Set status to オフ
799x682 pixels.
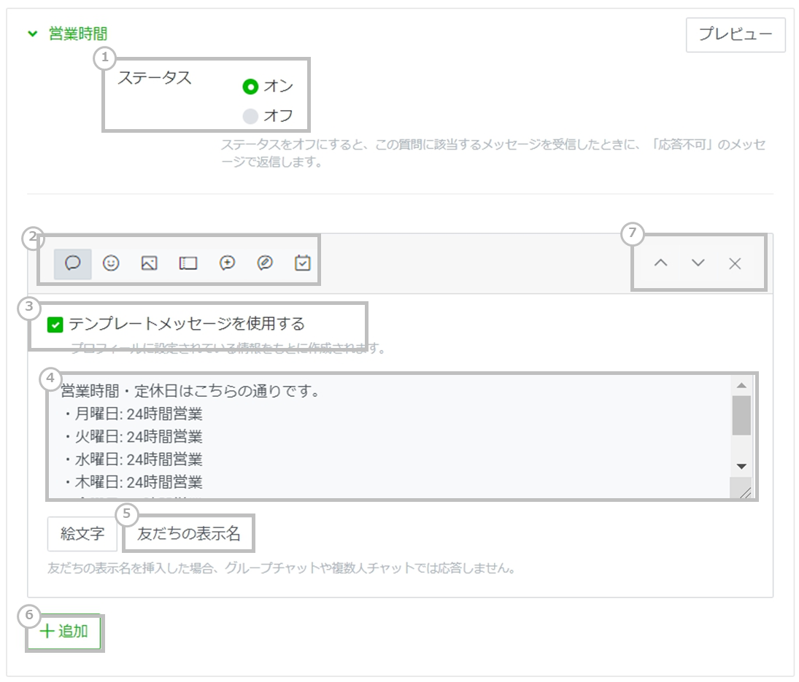coord(250,116)
